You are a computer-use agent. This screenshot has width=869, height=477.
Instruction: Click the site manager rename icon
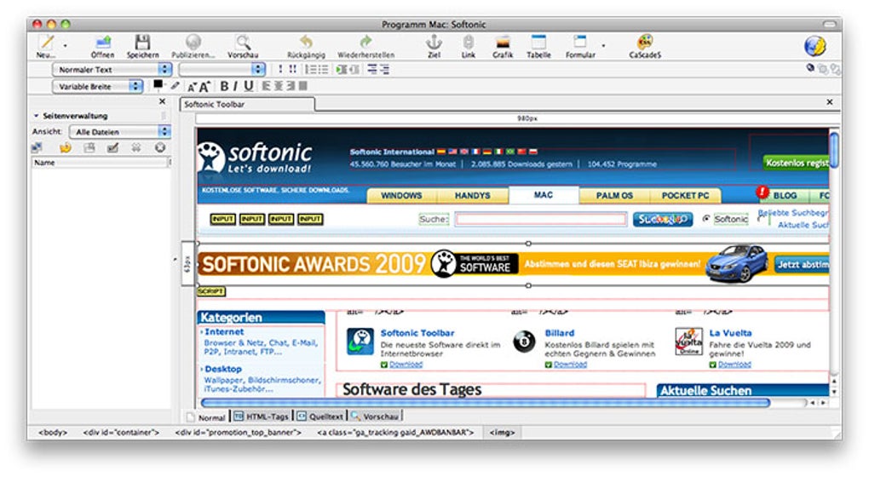click(x=112, y=147)
